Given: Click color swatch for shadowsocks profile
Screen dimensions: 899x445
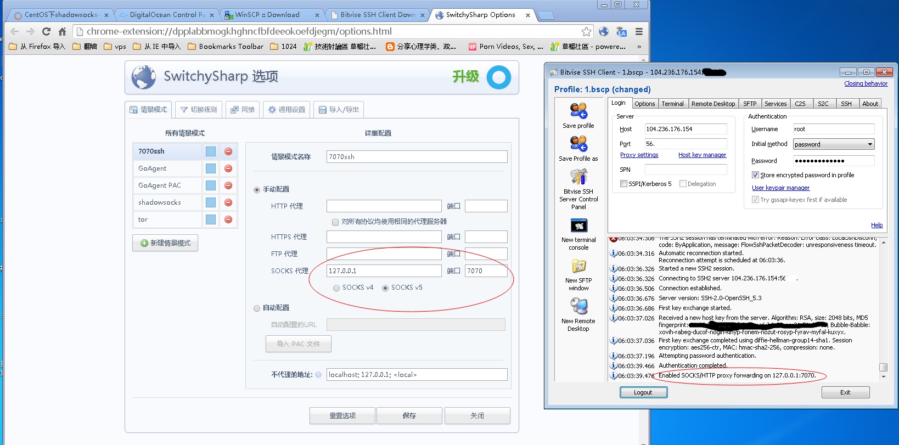Looking at the screenshot, I should [211, 202].
